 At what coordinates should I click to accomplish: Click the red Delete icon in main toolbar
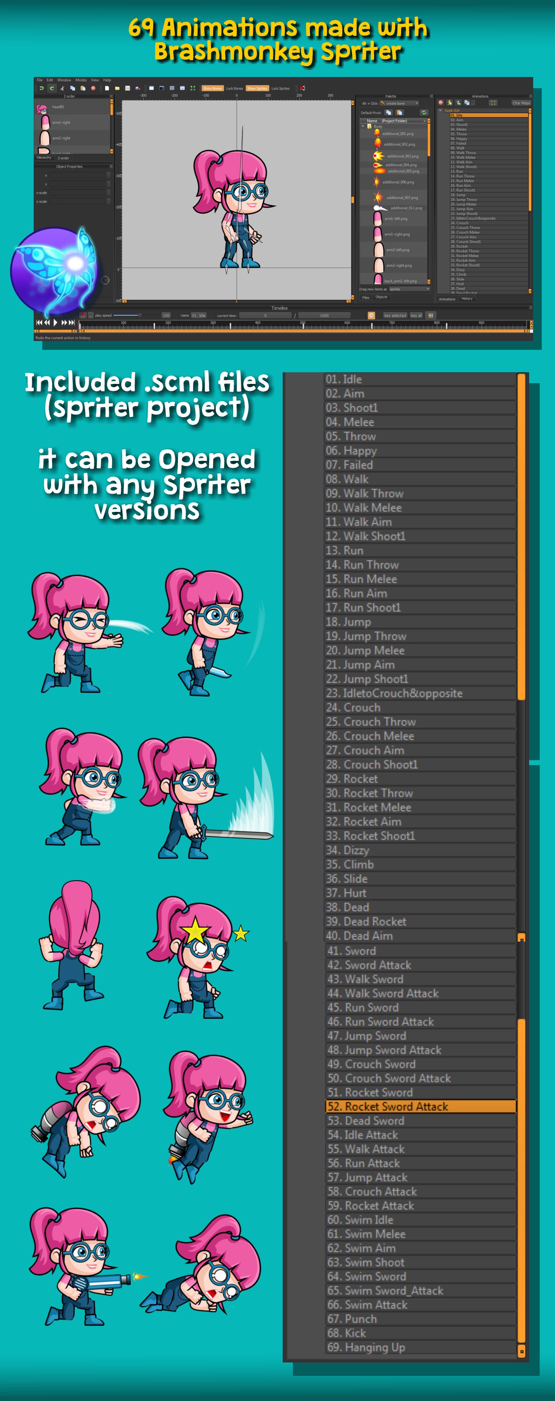(x=93, y=88)
